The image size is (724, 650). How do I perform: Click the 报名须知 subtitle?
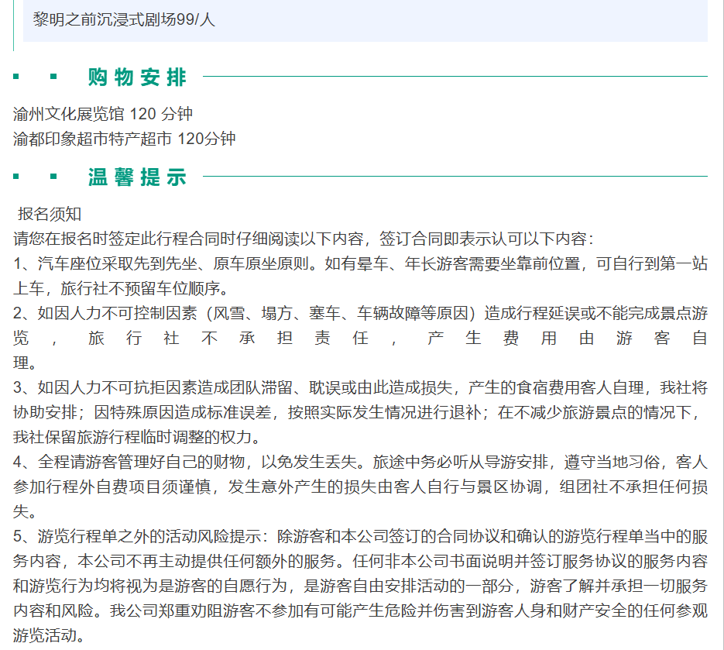[50, 214]
